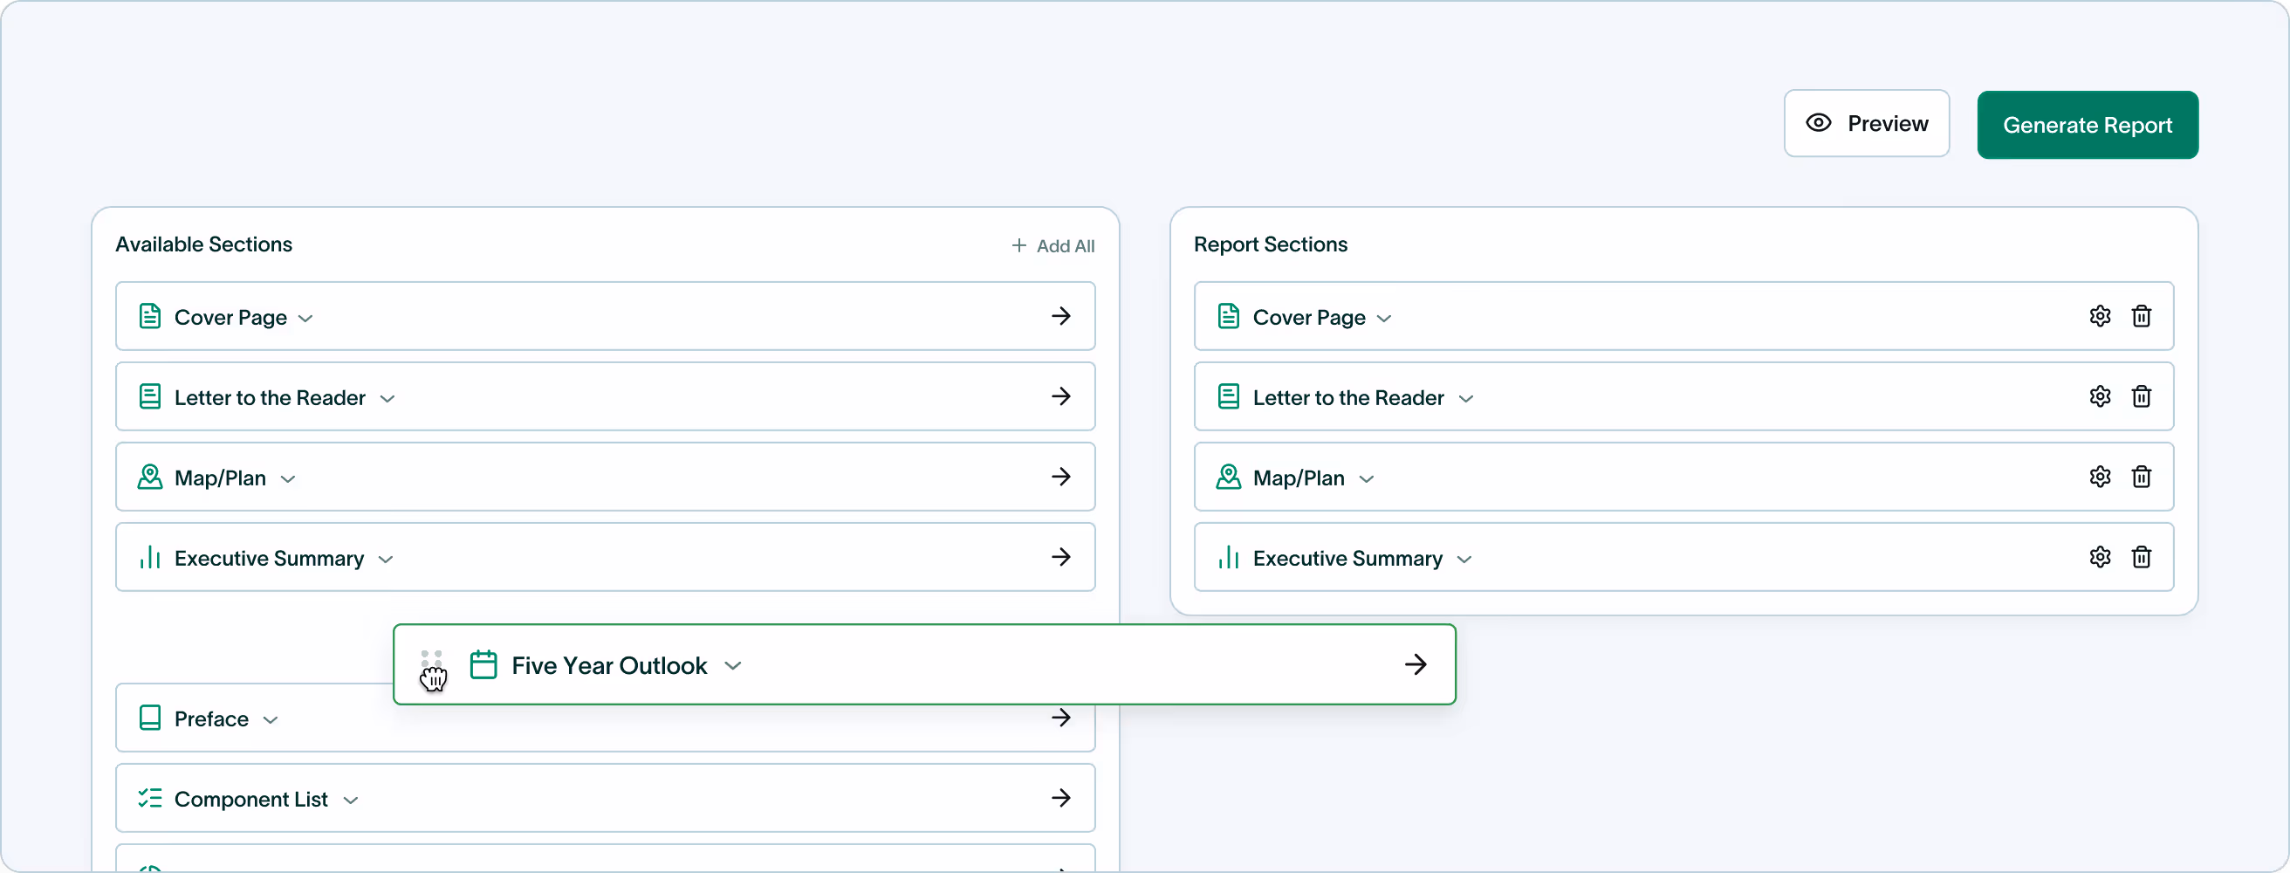Screen dimensions: 2290x873
Task: Click report Letter to the Reader icon
Action: tap(1228, 396)
